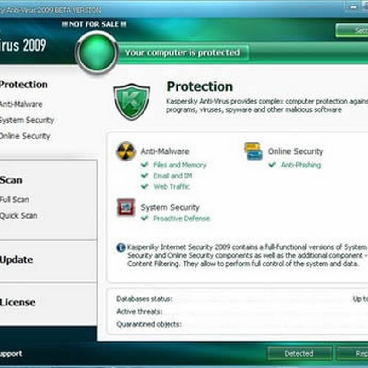The image size is (368, 368).
Task: Open the License section in sidebar
Action: 18,302
